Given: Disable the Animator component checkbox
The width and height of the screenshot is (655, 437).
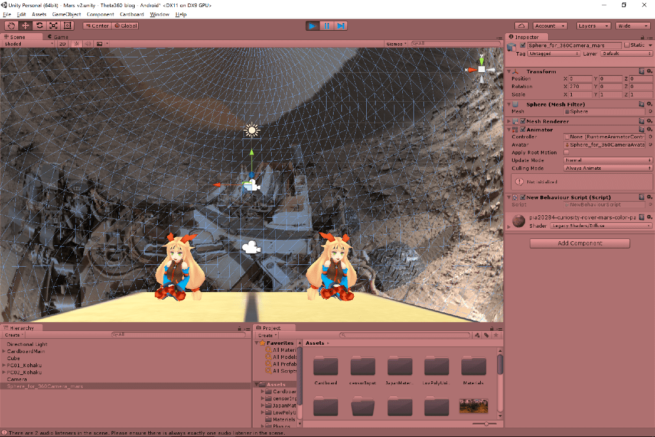Looking at the screenshot, I should tap(523, 130).
